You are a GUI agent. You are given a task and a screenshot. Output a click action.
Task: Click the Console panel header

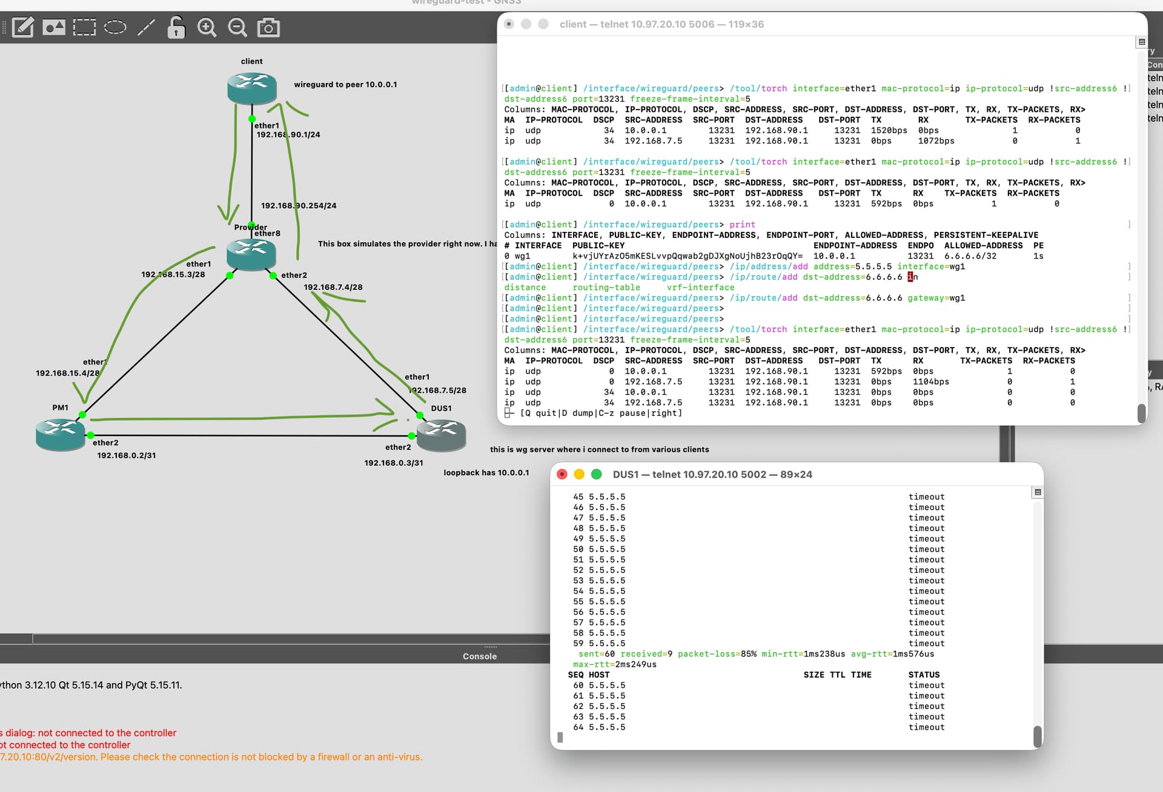tap(479, 656)
